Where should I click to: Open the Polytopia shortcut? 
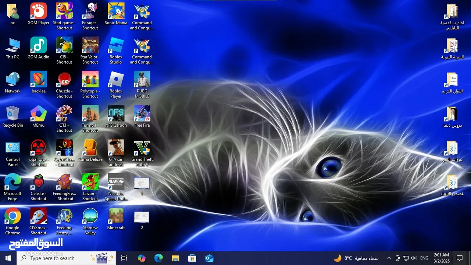tap(90, 85)
